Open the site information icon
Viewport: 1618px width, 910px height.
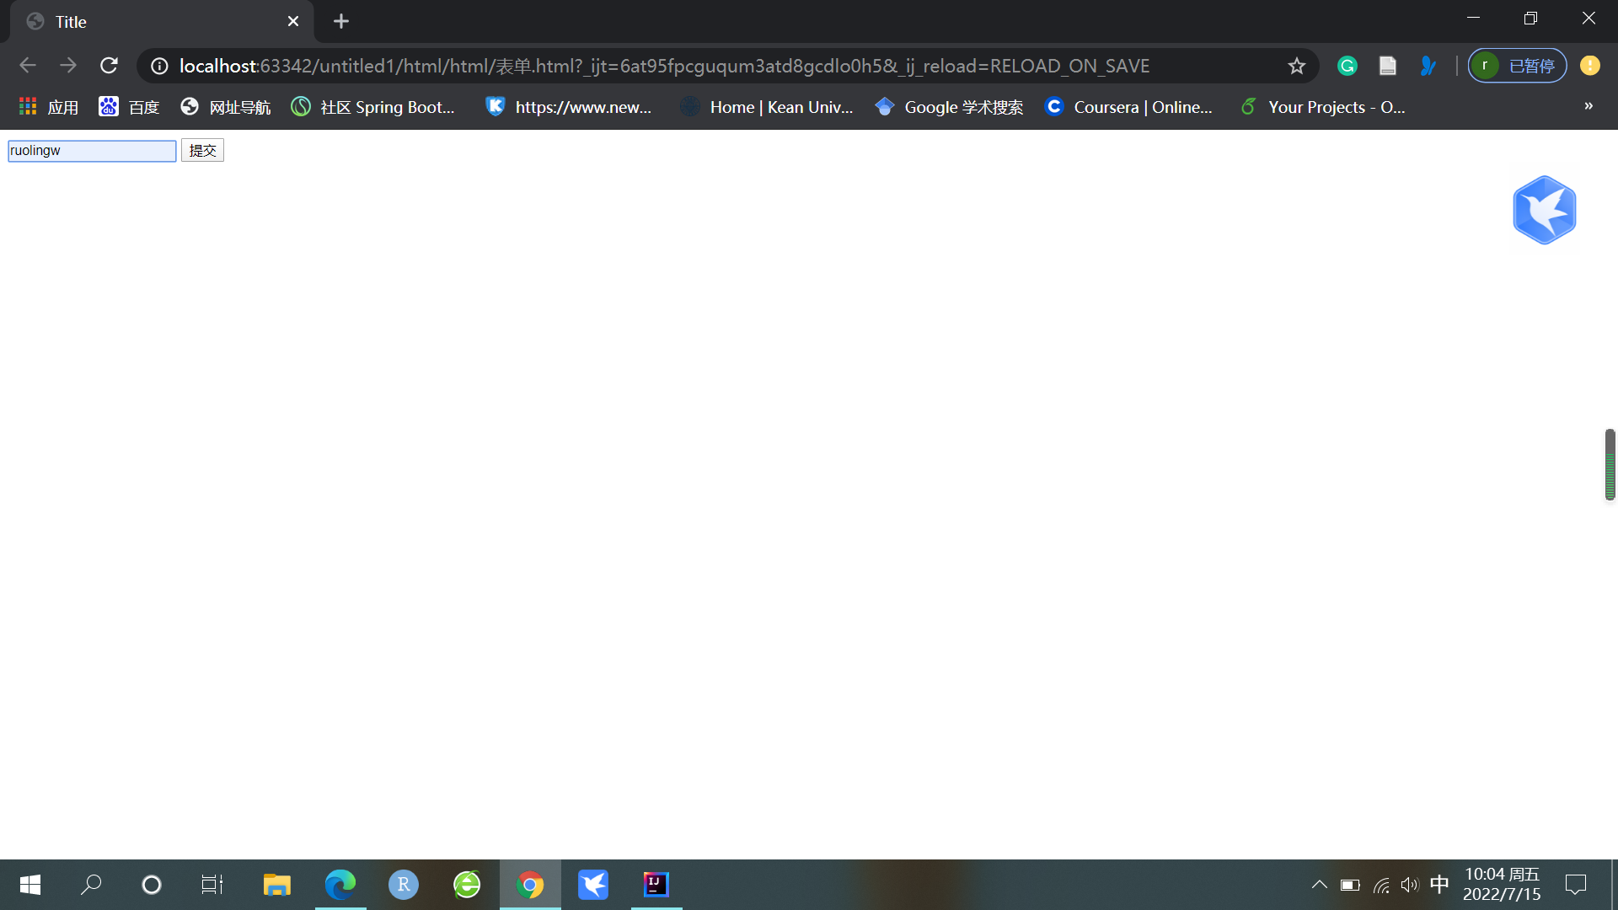point(159,66)
